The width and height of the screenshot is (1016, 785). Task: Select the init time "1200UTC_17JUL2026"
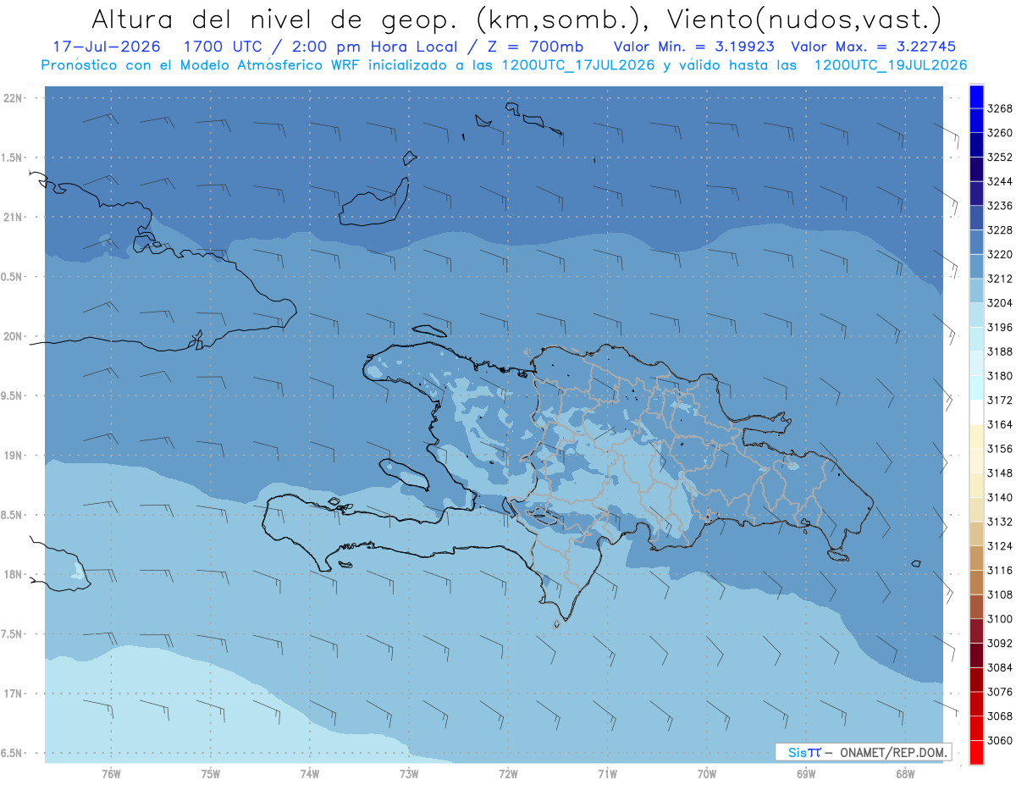578,65
